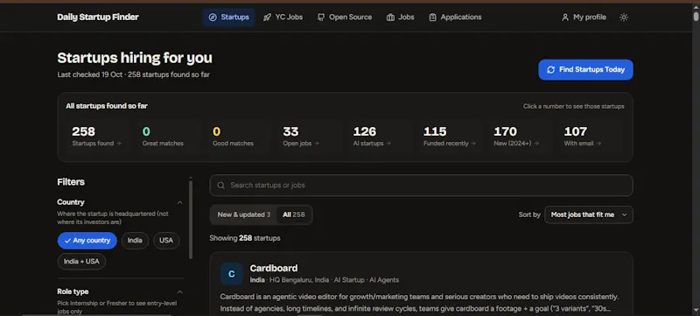The image size is (700, 316).
Task: Click the 33 Open jobs number
Action: pyautogui.click(x=290, y=131)
